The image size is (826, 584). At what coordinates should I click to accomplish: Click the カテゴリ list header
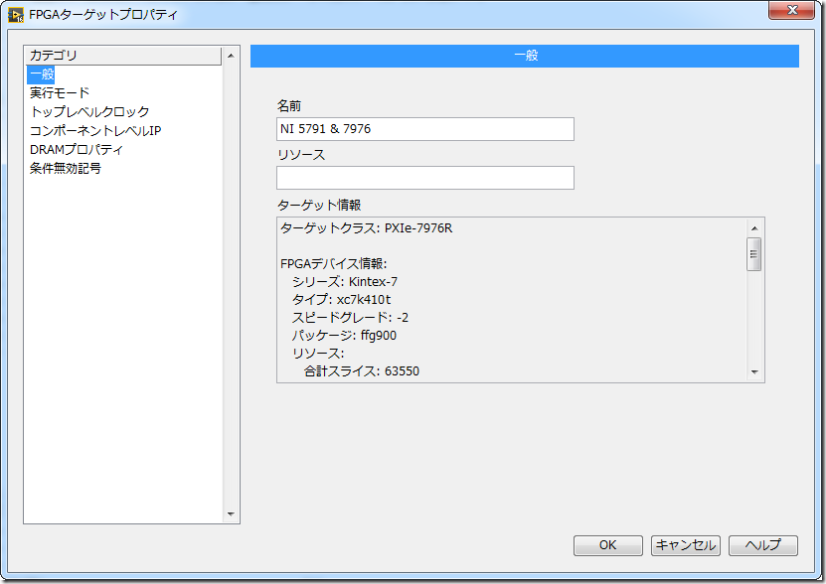pos(123,56)
